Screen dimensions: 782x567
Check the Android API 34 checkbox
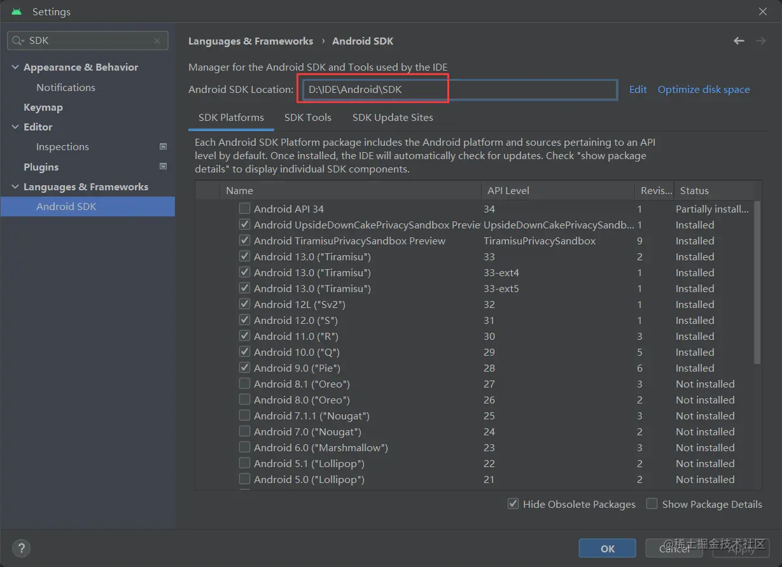click(x=244, y=209)
